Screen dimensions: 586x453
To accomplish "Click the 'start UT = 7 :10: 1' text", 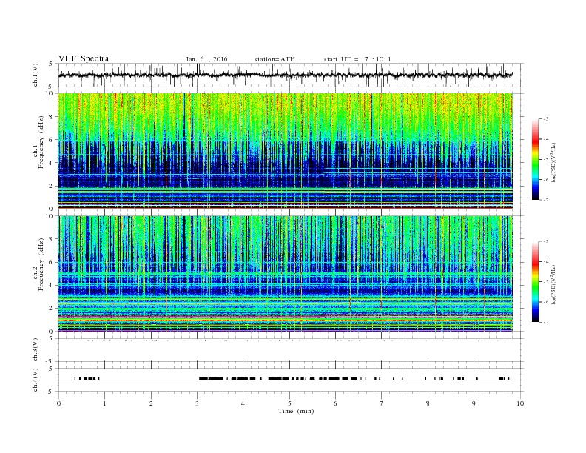I will click(x=357, y=59).
